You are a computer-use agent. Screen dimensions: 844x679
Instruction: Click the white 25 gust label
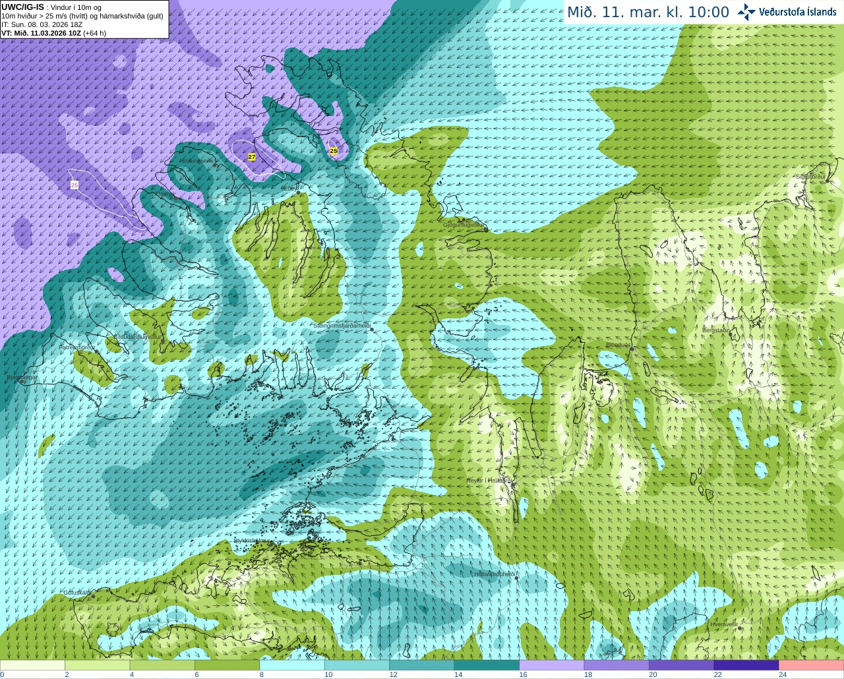click(75, 185)
